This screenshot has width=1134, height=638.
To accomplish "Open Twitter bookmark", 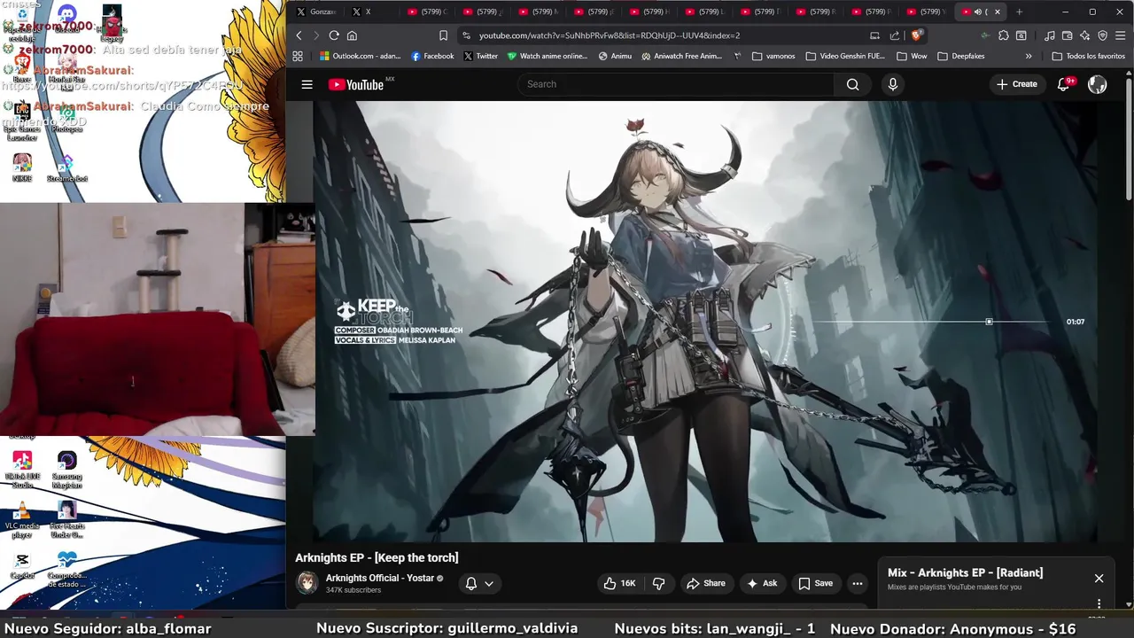I will click(x=480, y=56).
